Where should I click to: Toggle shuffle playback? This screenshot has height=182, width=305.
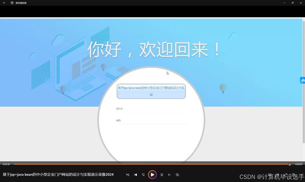click(128, 175)
